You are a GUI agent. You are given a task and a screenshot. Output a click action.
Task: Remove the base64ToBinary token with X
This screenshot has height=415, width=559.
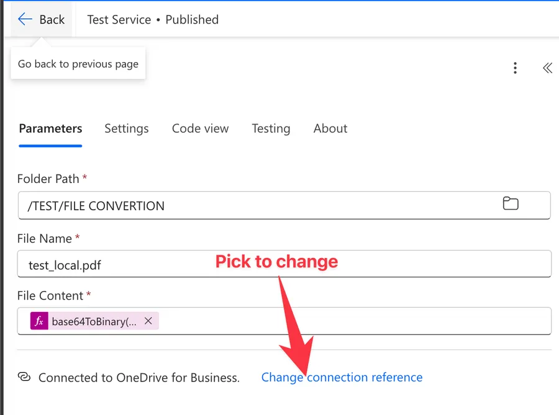(148, 321)
